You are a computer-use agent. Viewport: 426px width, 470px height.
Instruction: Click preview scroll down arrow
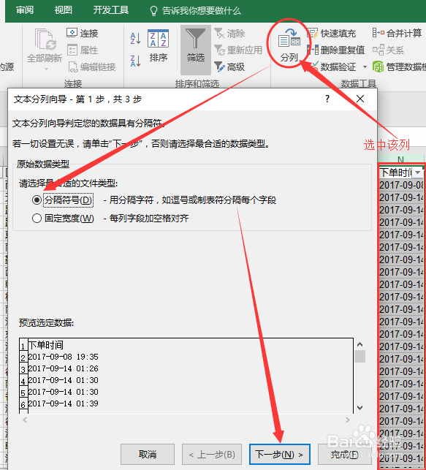point(360,408)
